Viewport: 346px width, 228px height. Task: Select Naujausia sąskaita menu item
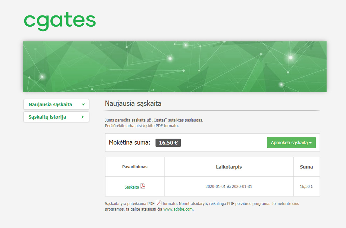[x=56, y=104]
